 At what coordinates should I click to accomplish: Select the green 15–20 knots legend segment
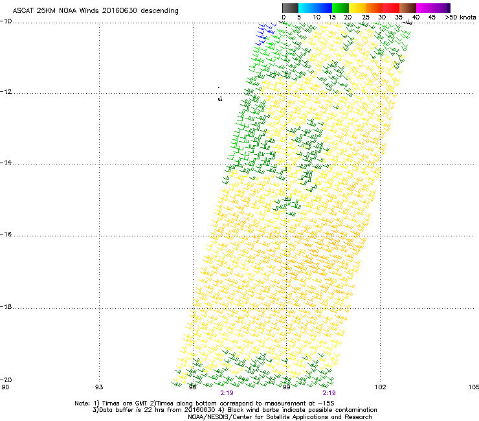[x=340, y=8]
